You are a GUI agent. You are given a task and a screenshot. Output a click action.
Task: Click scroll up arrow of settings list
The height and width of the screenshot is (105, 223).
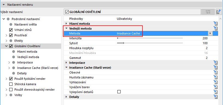pyautogui.click(x=221, y=19)
